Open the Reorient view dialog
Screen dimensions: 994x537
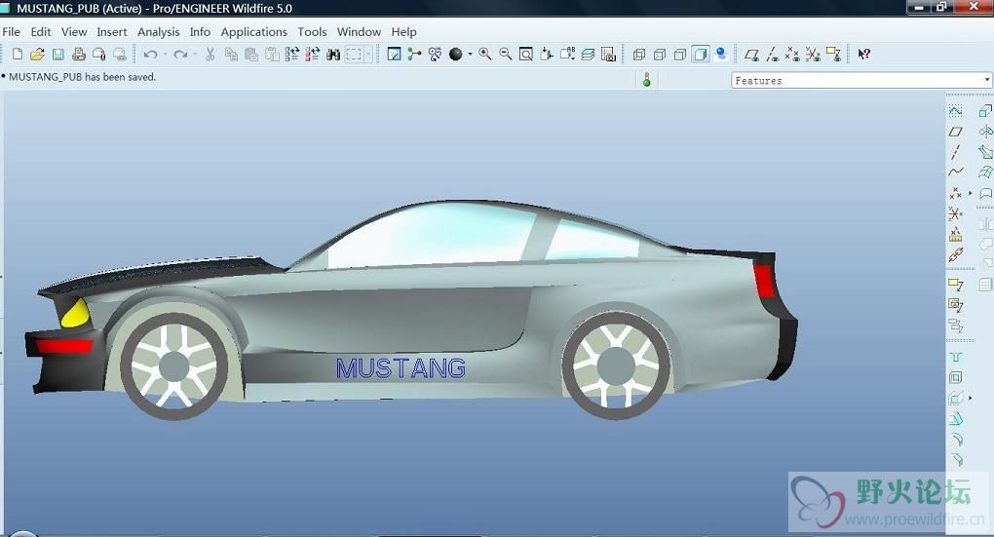tap(547, 55)
